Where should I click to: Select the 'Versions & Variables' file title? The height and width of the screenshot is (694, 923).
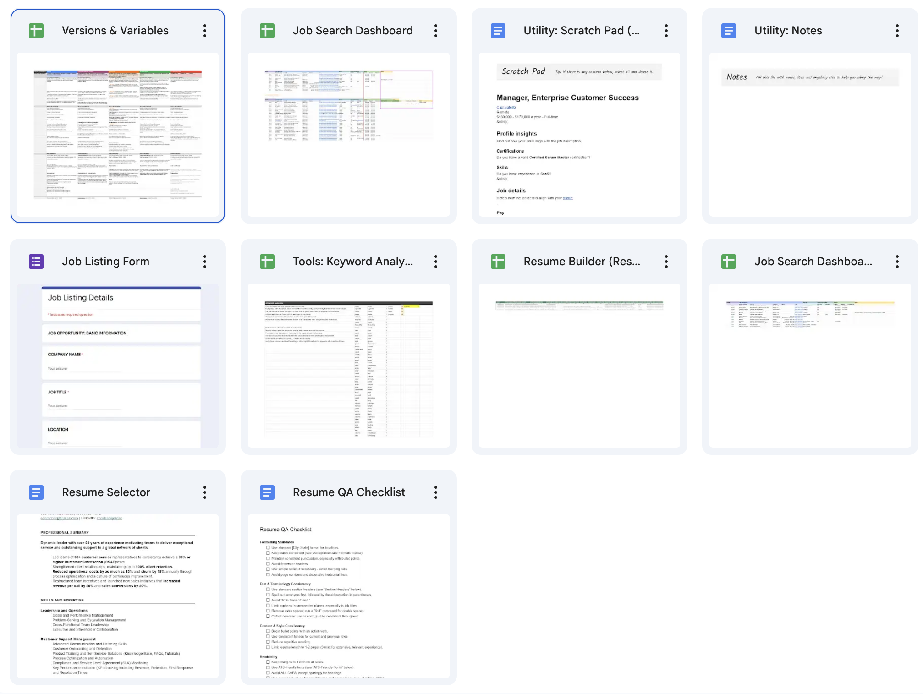115,31
